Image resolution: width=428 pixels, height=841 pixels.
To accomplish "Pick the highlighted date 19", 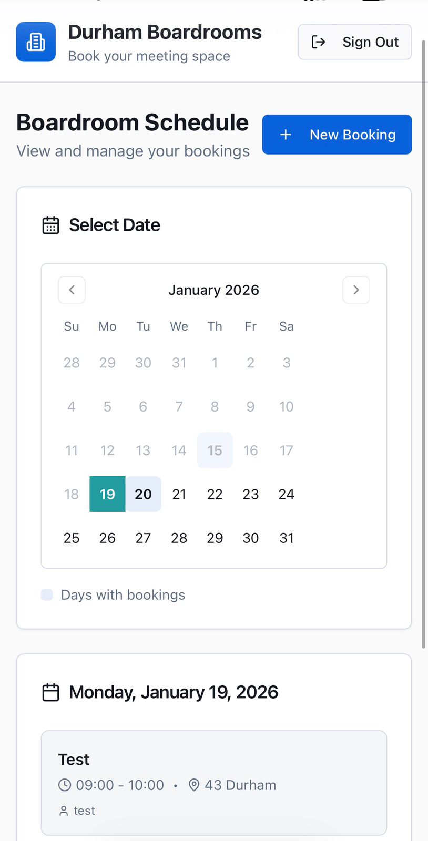I will 107,494.
